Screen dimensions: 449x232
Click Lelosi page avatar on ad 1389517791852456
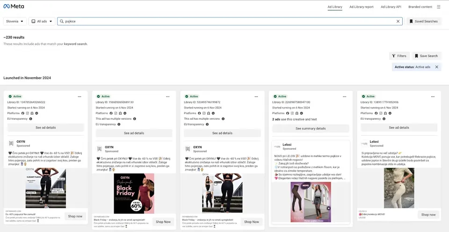click(x=364, y=144)
